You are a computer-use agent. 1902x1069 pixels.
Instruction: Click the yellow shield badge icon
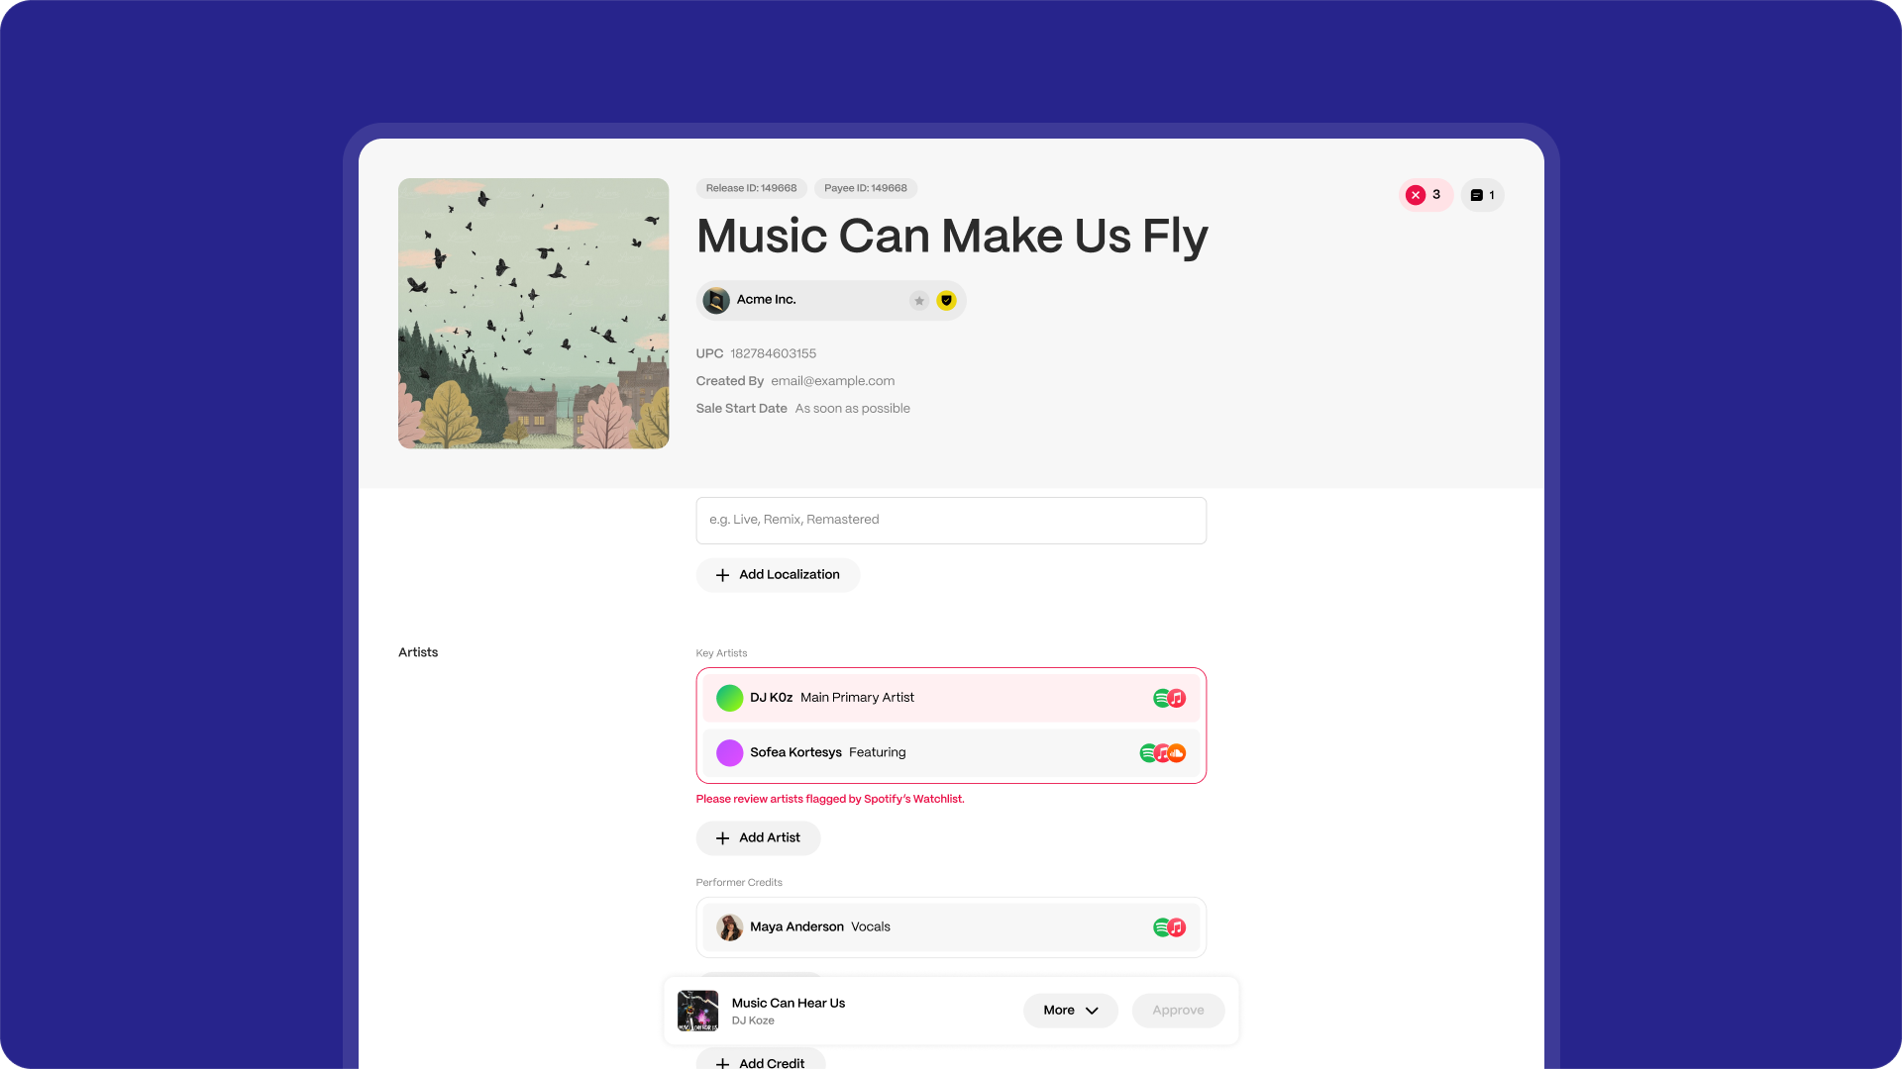(946, 301)
